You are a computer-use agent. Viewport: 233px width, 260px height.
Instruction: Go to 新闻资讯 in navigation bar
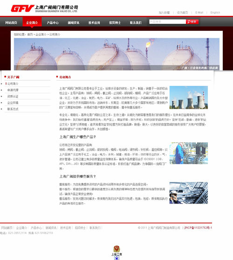[x=74, y=22]
